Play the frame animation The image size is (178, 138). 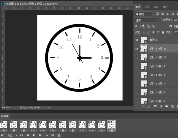(34, 135)
